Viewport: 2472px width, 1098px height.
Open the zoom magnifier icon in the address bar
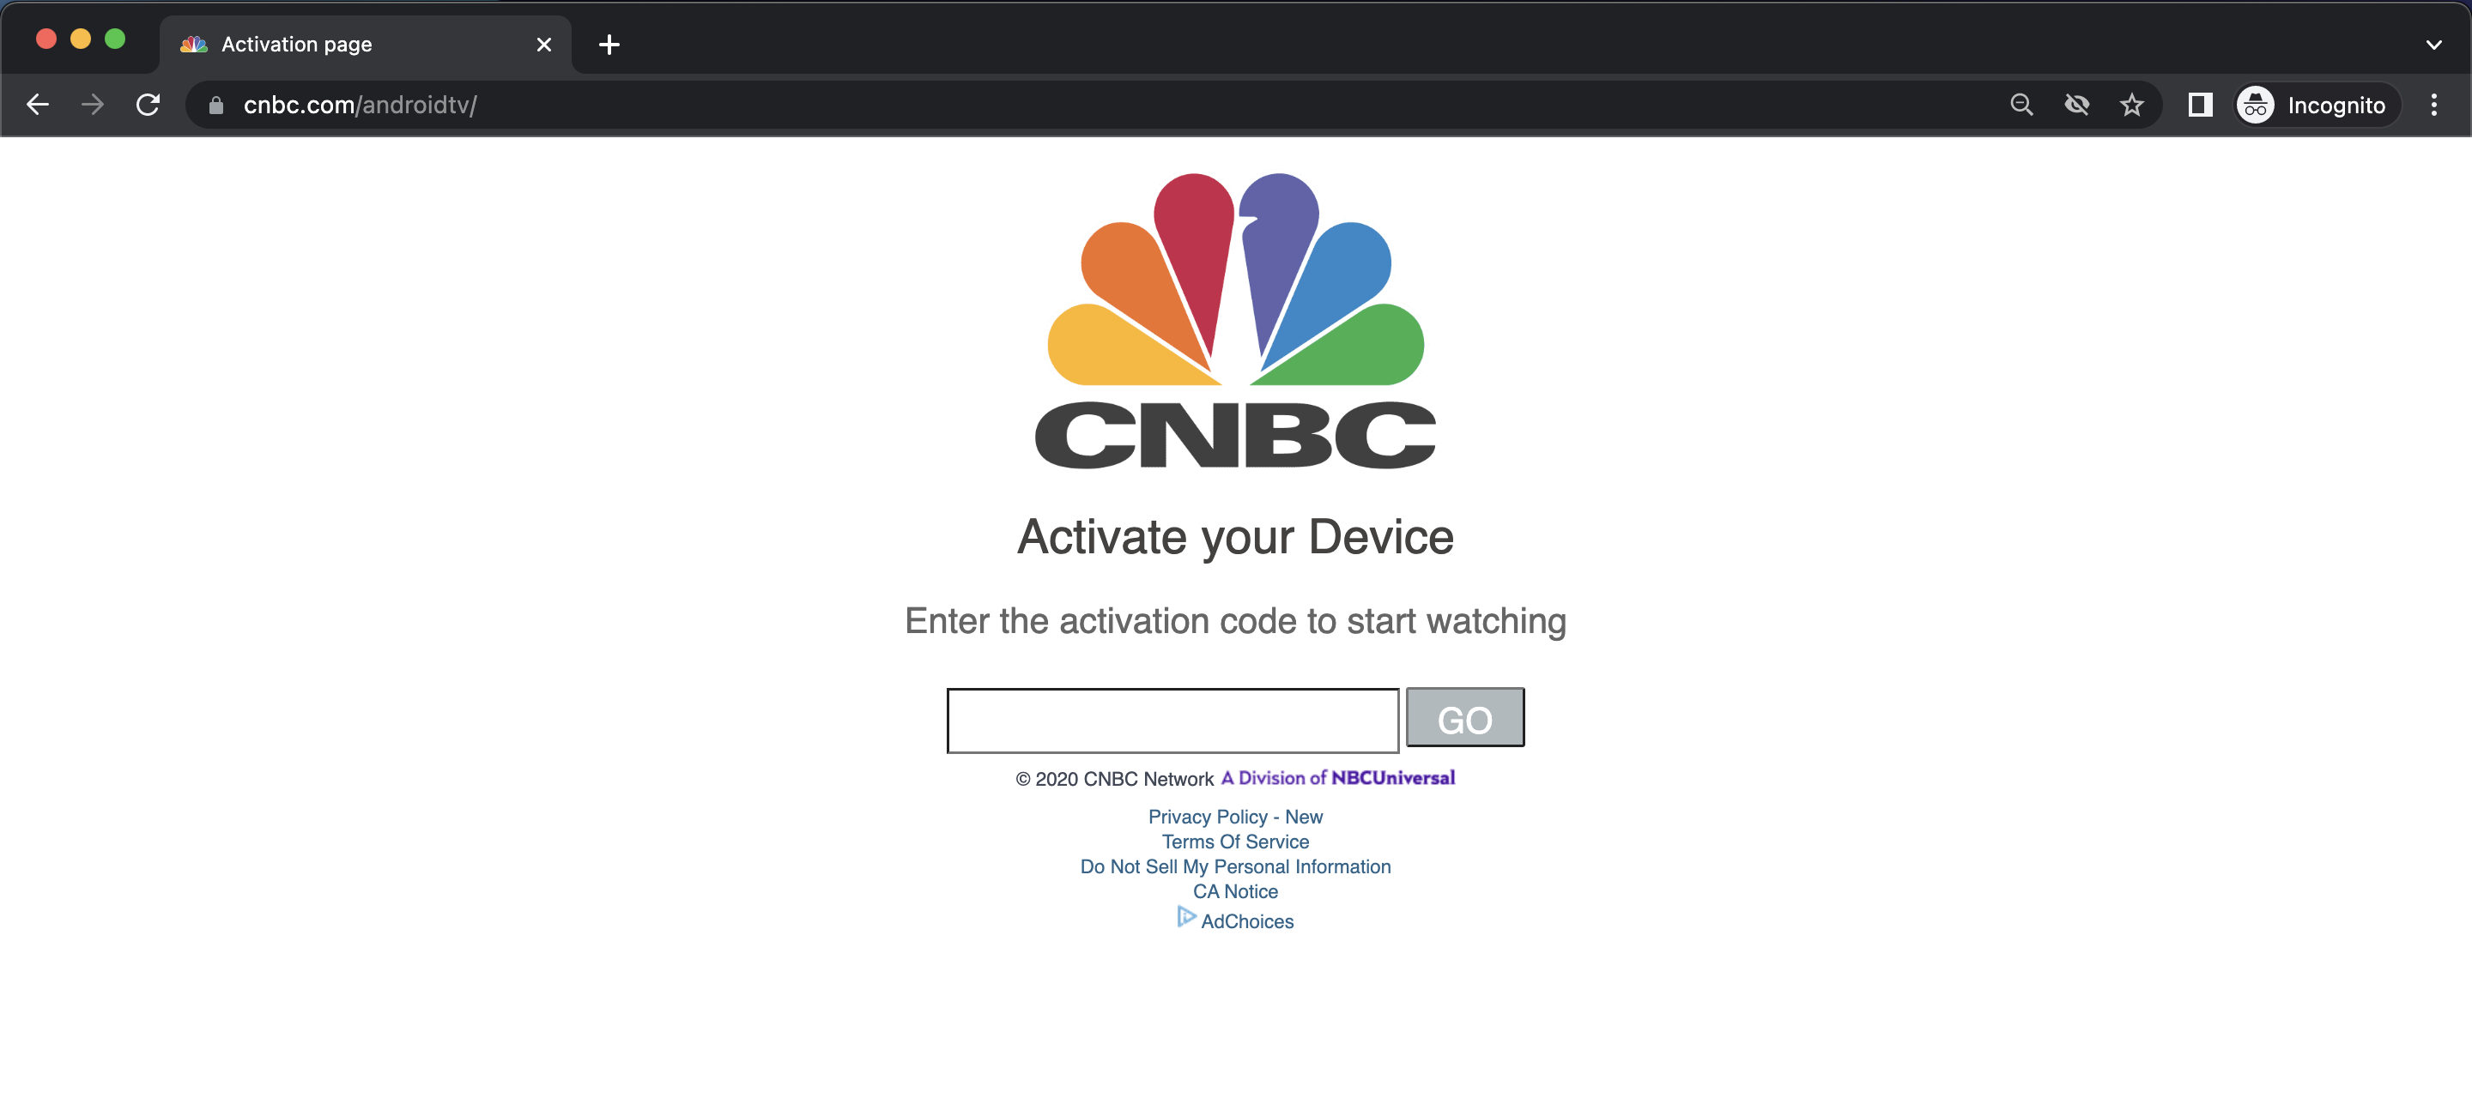pos(2021,105)
